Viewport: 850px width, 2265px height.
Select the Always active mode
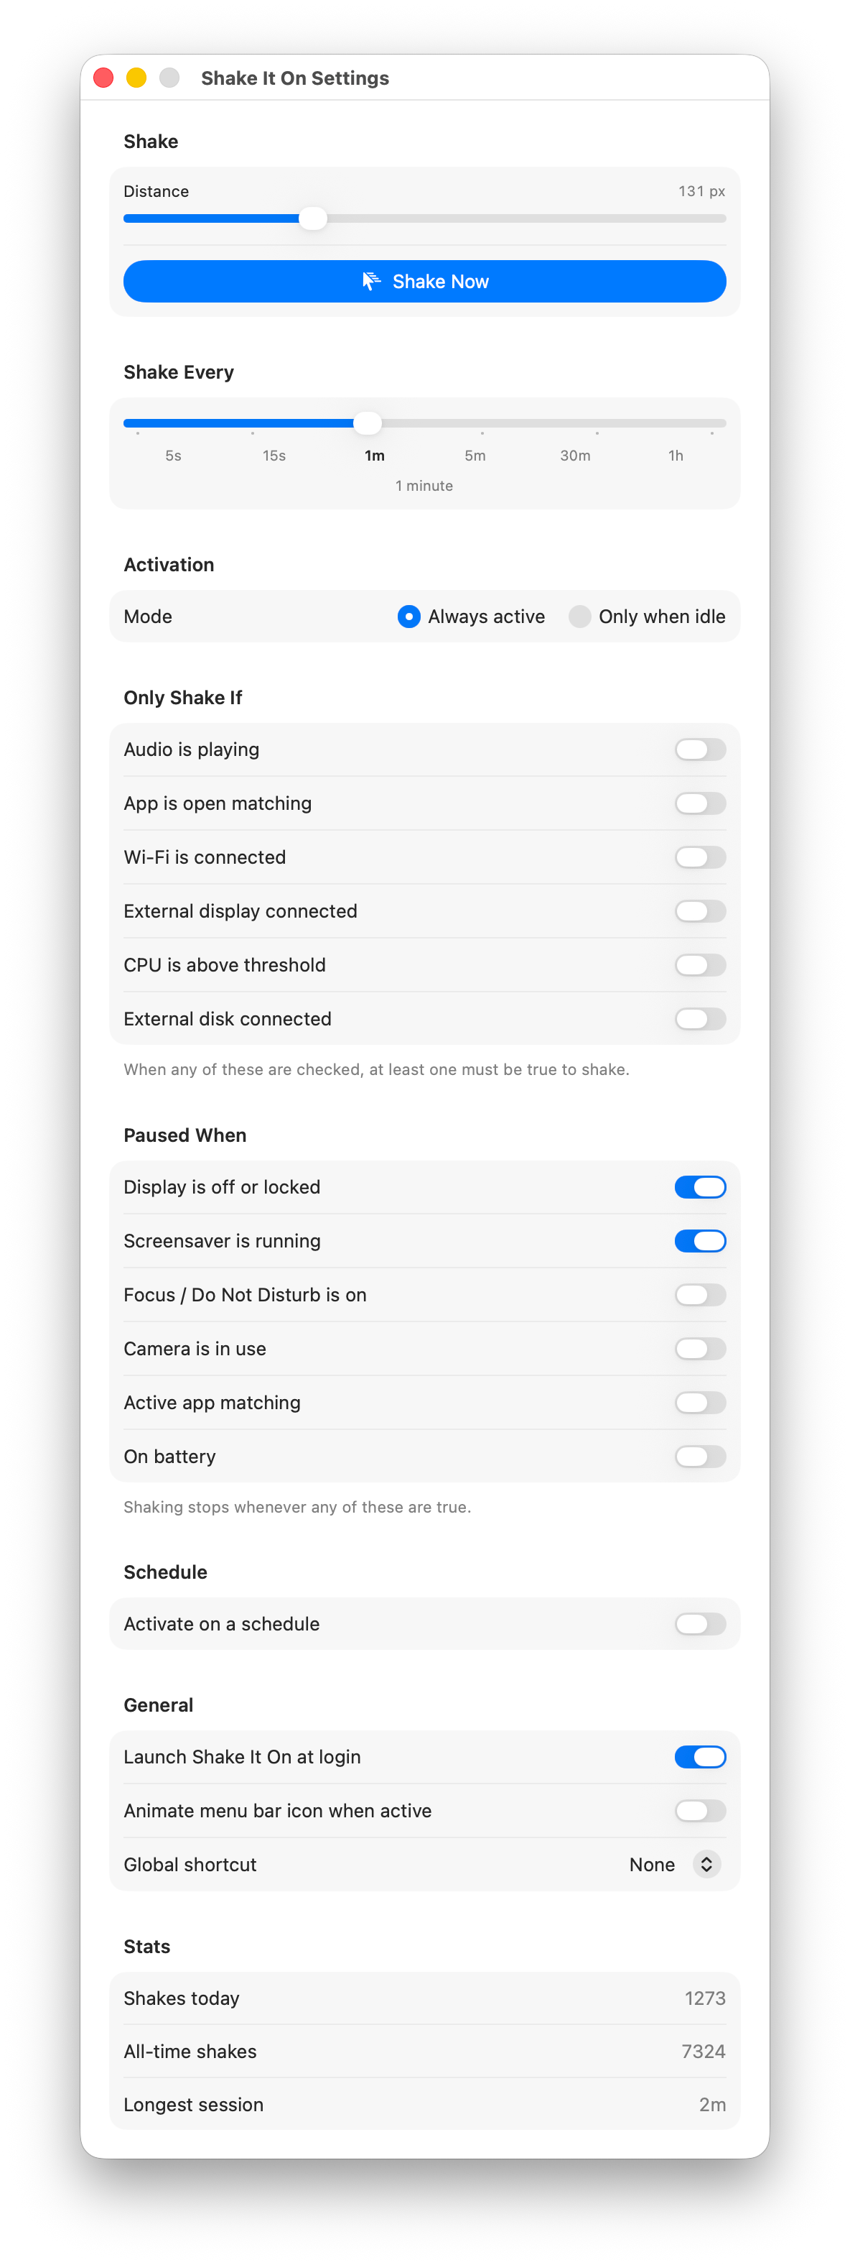408,617
